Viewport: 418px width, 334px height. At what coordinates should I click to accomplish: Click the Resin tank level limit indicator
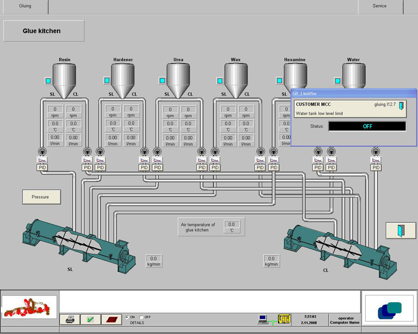[x=49, y=80]
